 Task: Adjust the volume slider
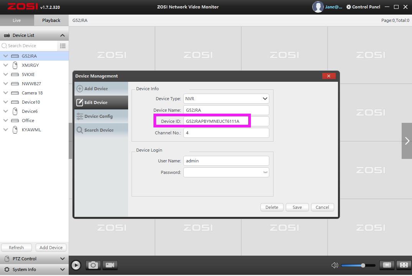358,266
